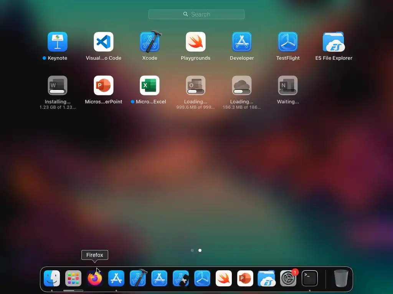Screen dimensions: 393x294
Task: Open Keynote from Launchpad
Action: coord(58,42)
